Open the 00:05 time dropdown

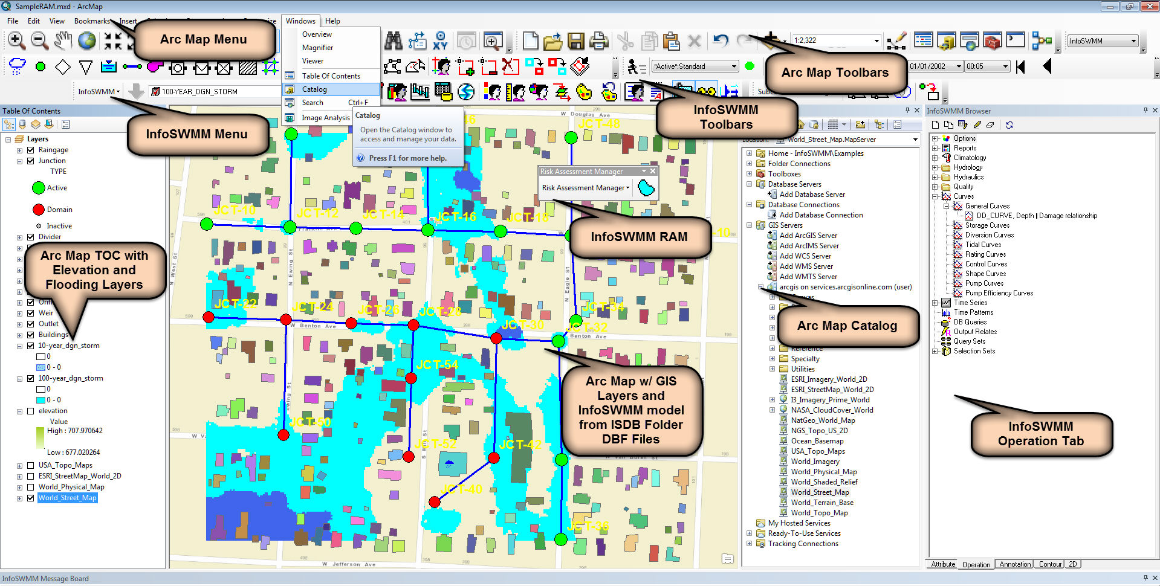1005,66
